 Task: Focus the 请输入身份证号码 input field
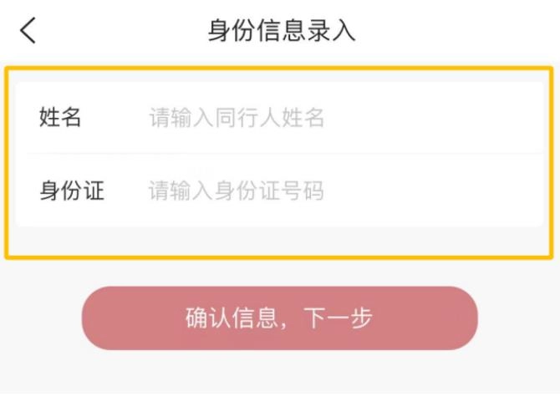[236, 191]
